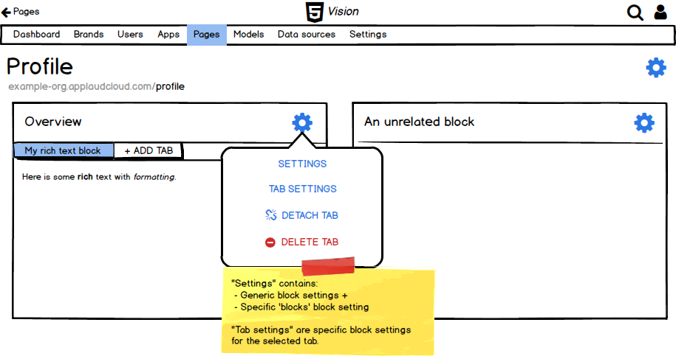The height and width of the screenshot is (356, 676).
Task: Go to the Brands section
Action: point(89,35)
